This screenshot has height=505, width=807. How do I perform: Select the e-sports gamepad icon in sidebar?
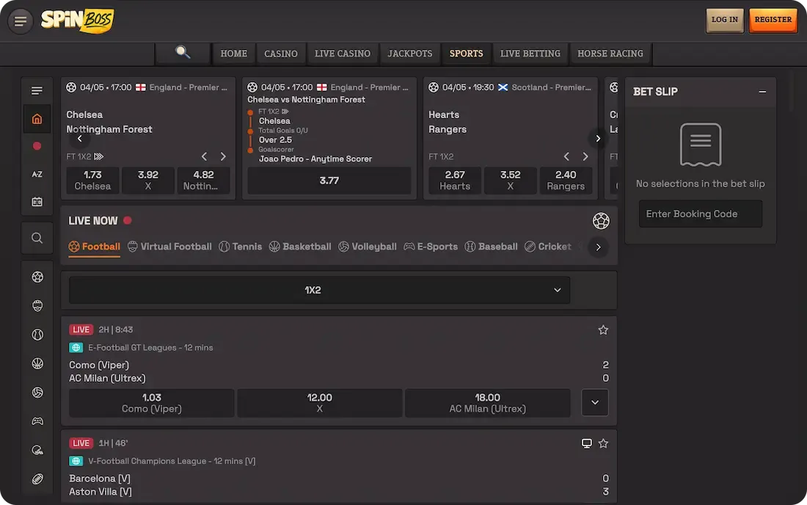(37, 421)
